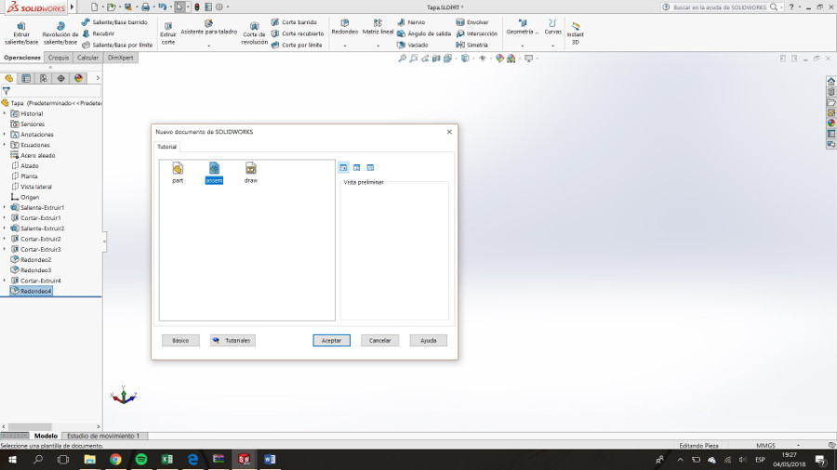The image size is (837, 470).
Task: Click the Aceptar button
Action: click(x=331, y=341)
